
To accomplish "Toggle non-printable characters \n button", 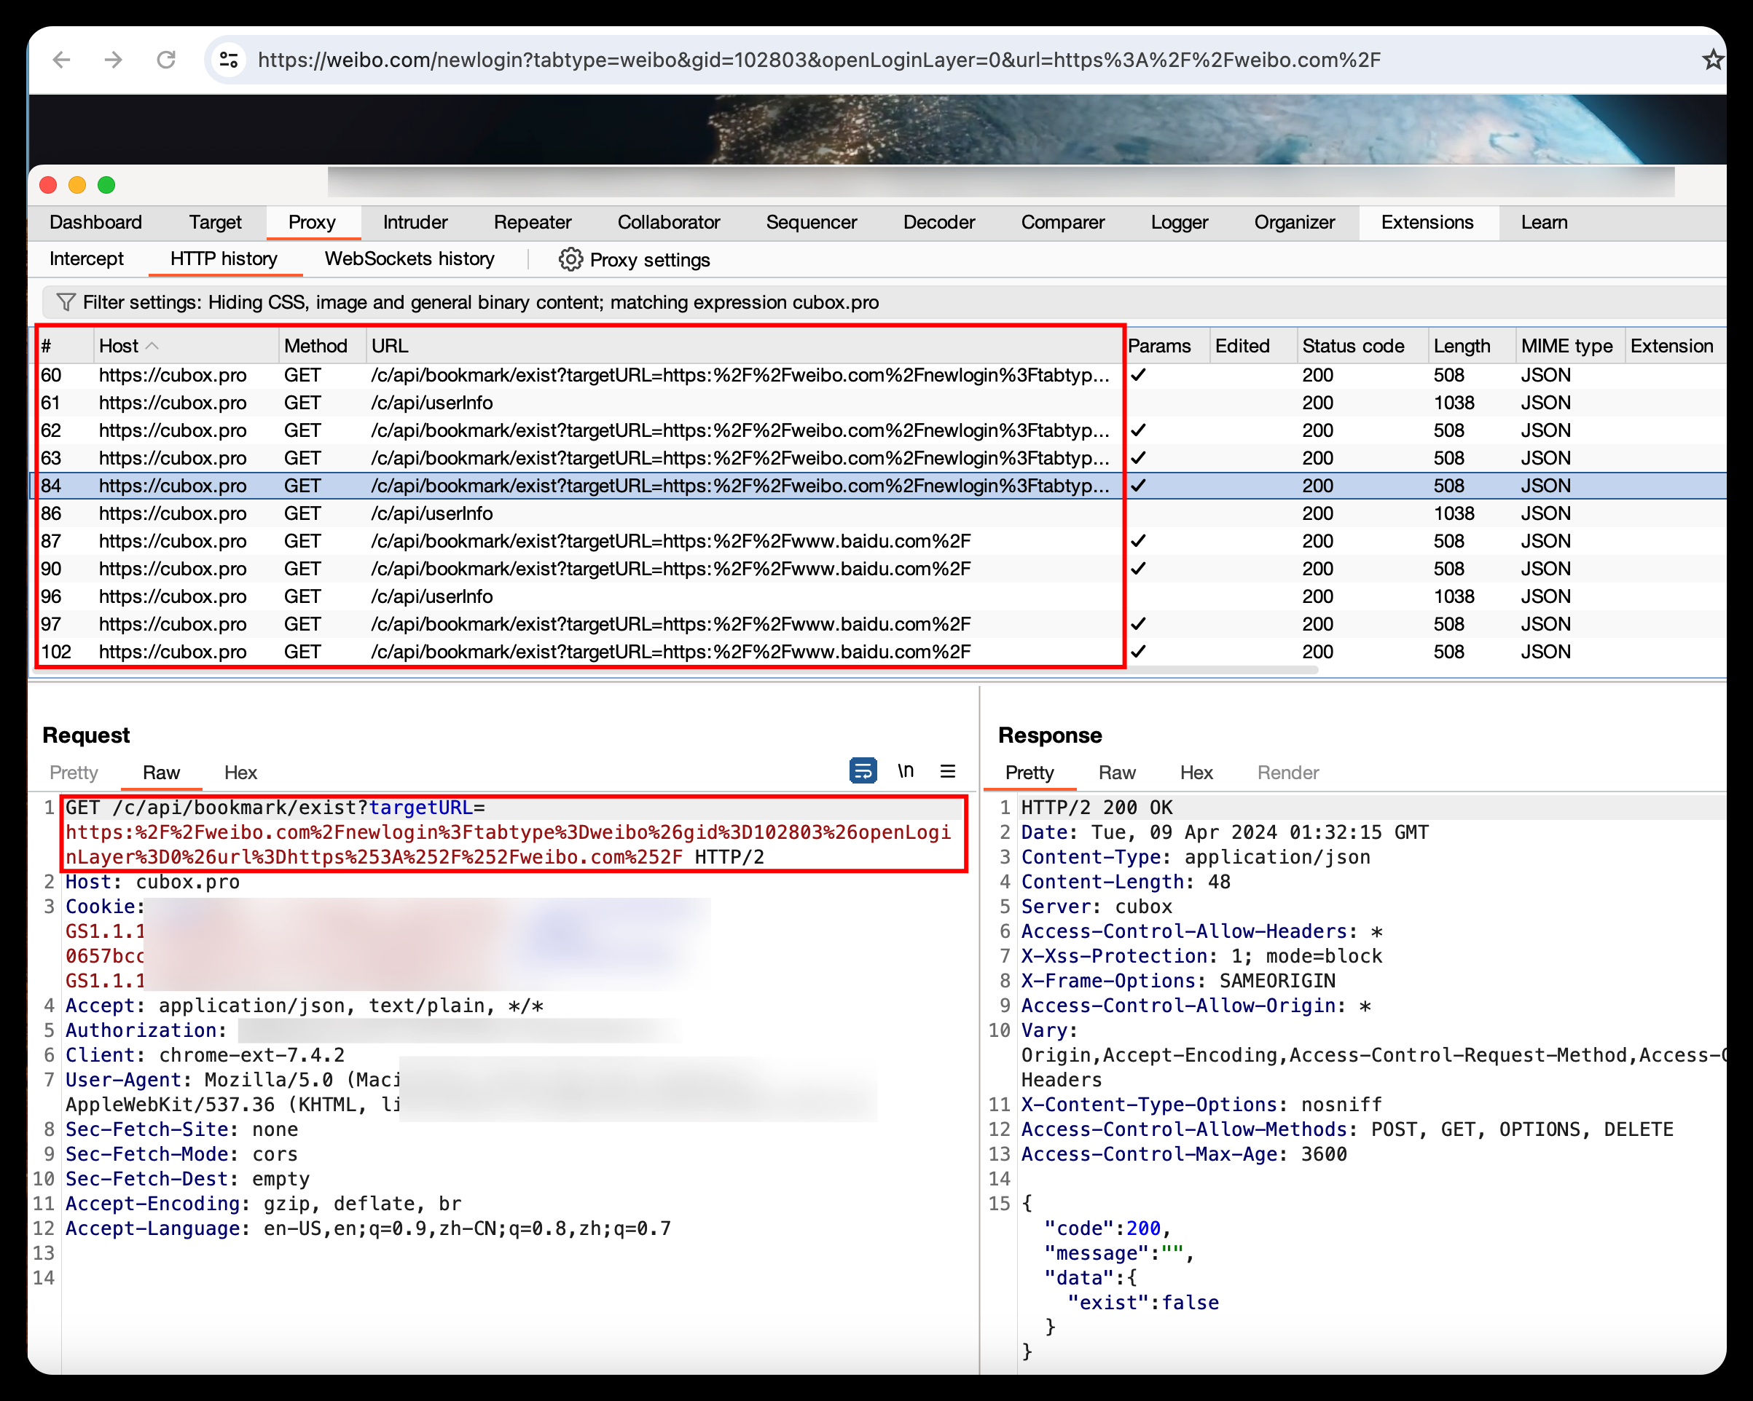I will point(906,770).
